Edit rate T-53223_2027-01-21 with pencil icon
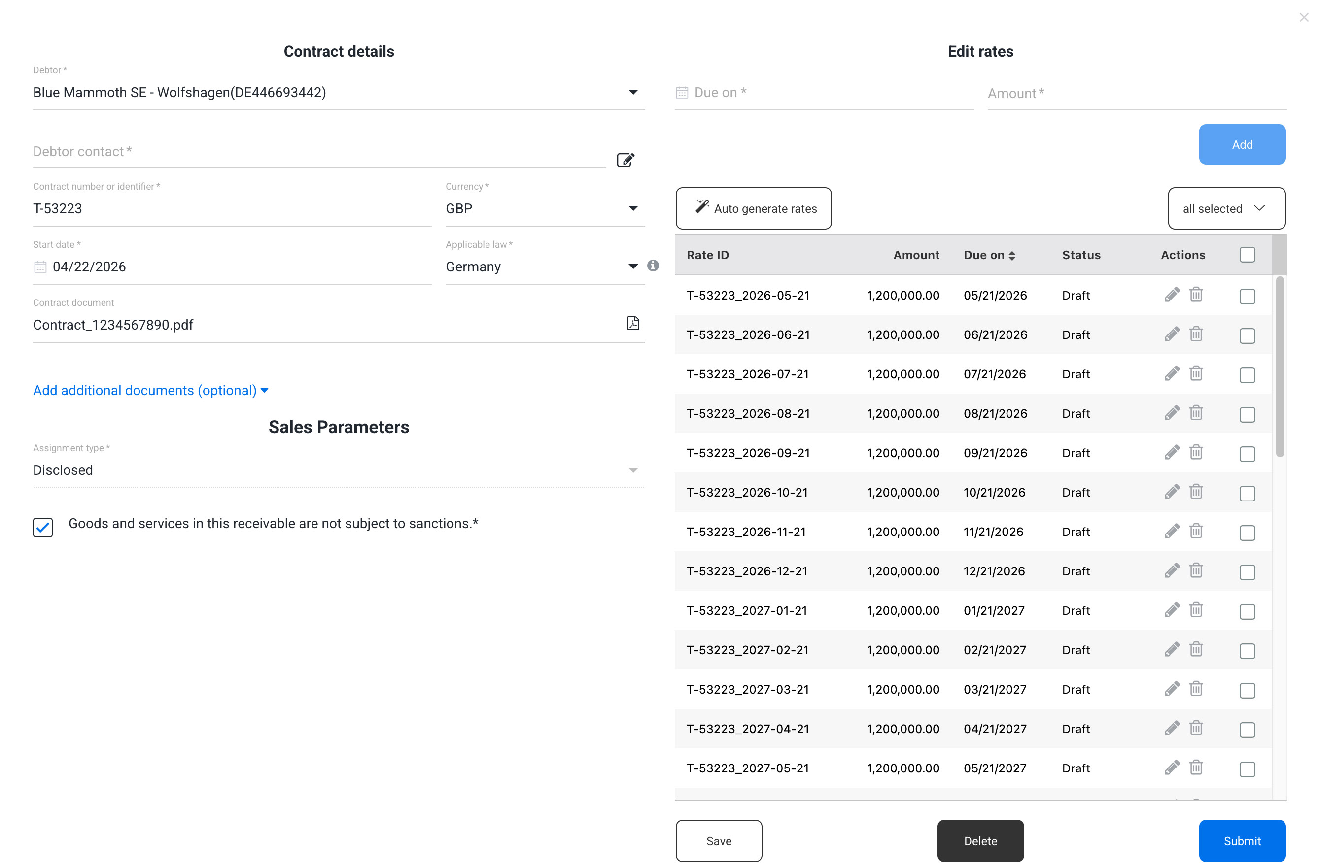 tap(1172, 610)
